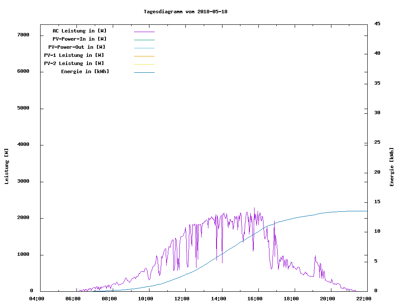The width and height of the screenshot is (410, 308).
Task: Select the AC Leistung in [W] legend label
Action: [x=79, y=31]
